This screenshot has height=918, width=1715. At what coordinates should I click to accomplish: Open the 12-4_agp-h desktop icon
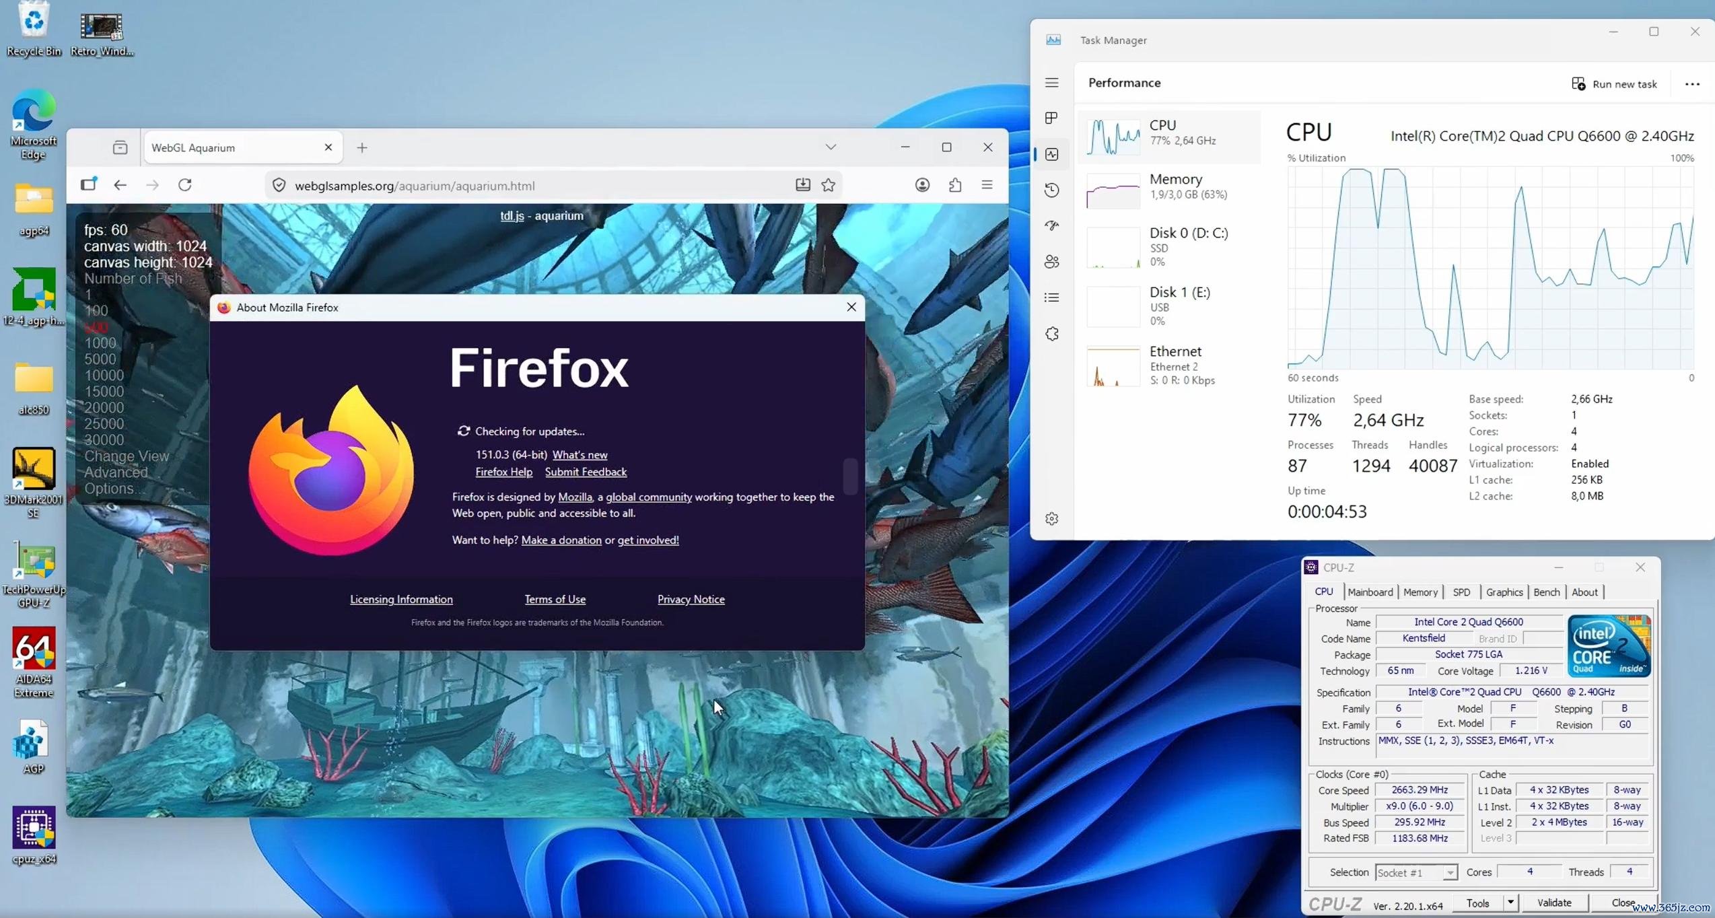pyautogui.click(x=34, y=297)
